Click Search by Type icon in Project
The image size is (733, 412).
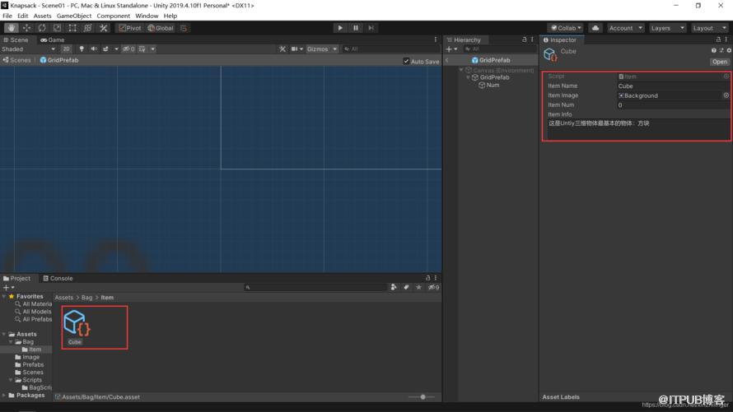coord(394,287)
